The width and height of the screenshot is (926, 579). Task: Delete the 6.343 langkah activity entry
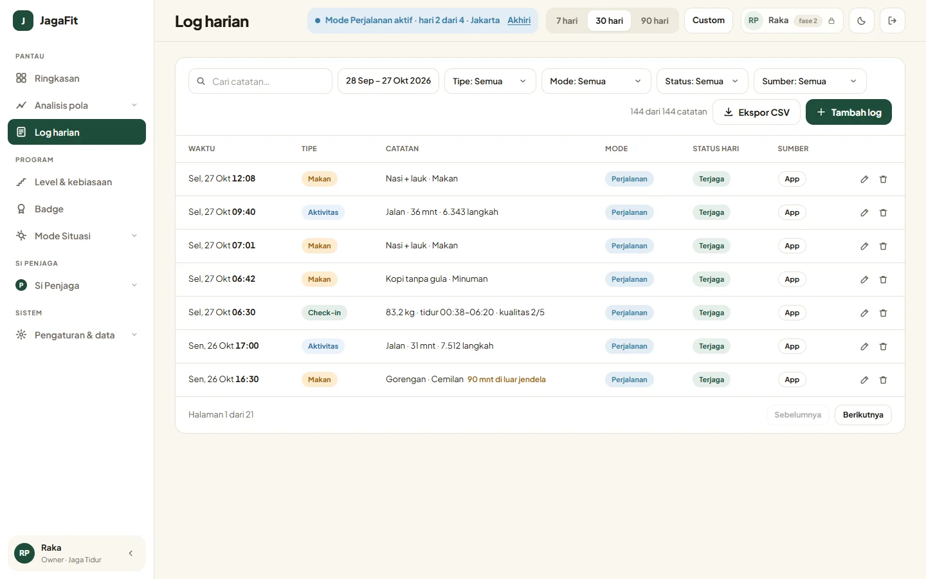[x=883, y=213]
